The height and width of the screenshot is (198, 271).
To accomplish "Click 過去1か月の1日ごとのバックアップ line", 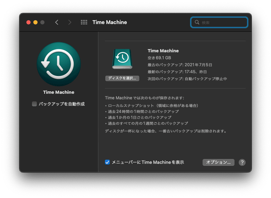I will (x=138, y=117).
